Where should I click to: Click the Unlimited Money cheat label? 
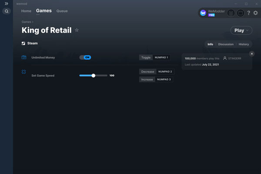pyautogui.click(x=43, y=57)
